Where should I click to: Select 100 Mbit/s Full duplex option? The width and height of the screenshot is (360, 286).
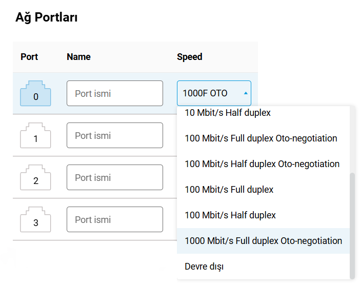(x=229, y=190)
